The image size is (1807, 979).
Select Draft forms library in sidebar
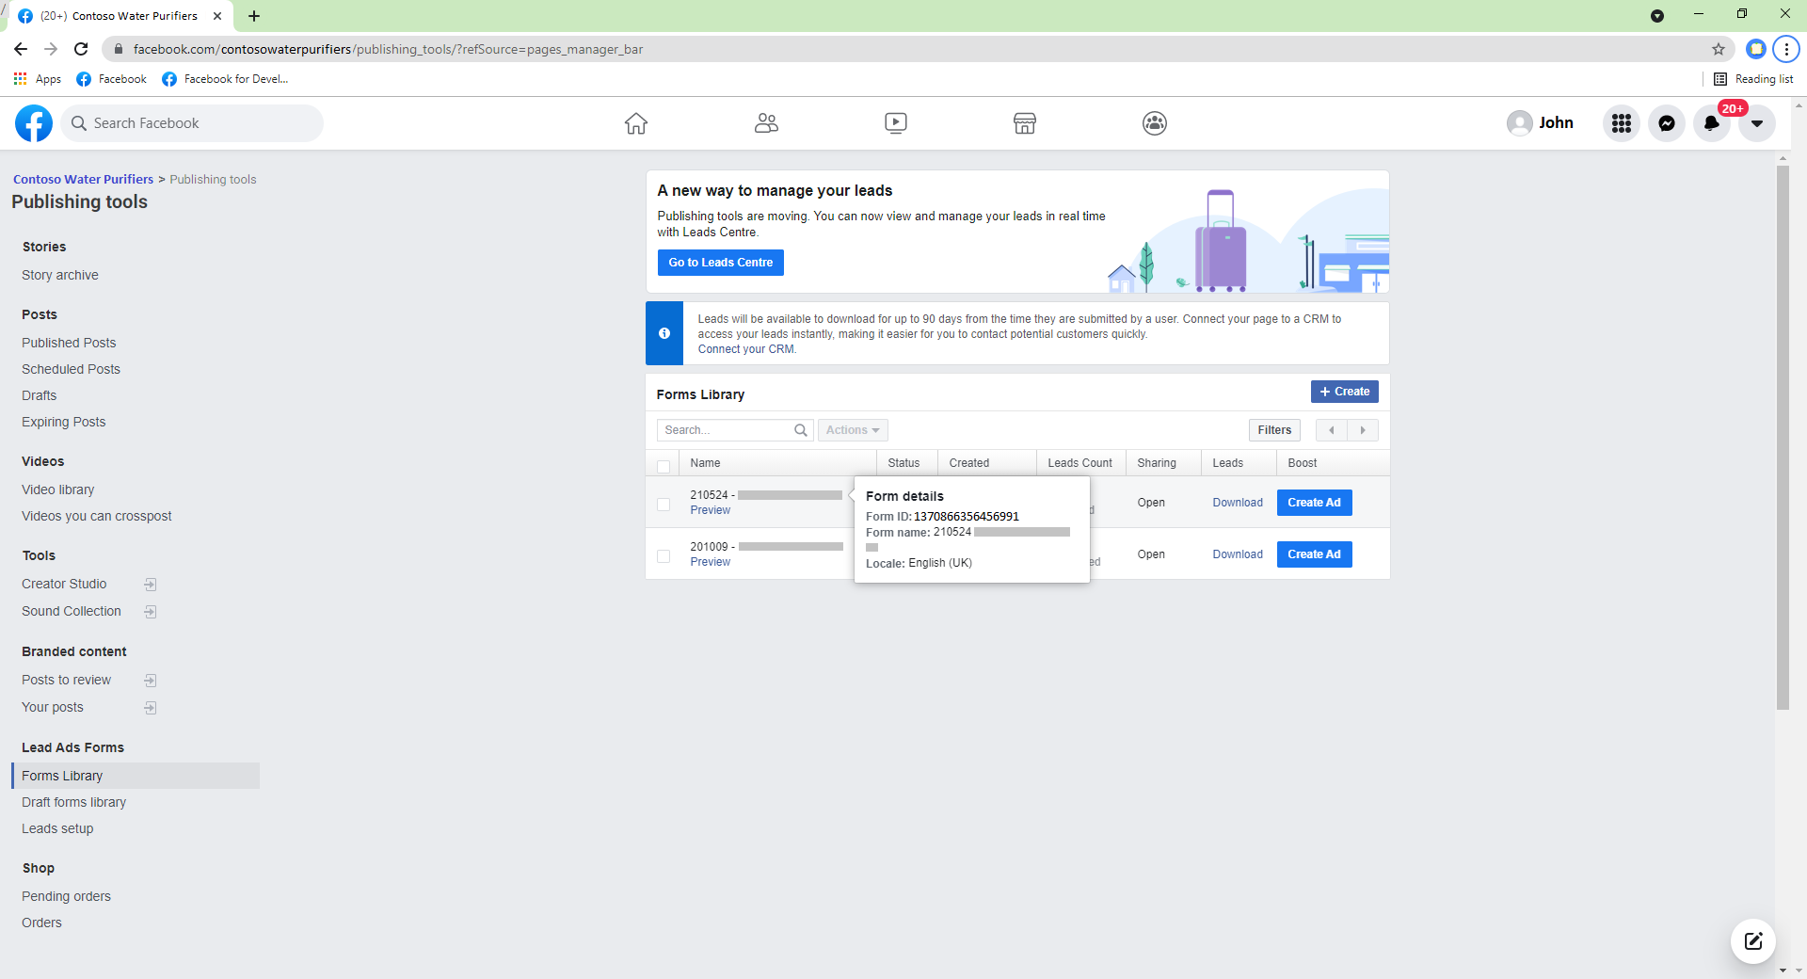click(73, 802)
